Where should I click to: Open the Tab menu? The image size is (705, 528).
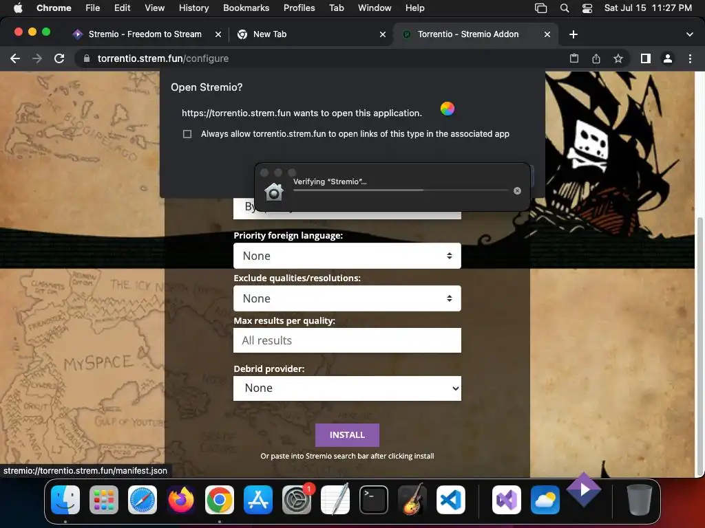[336, 8]
